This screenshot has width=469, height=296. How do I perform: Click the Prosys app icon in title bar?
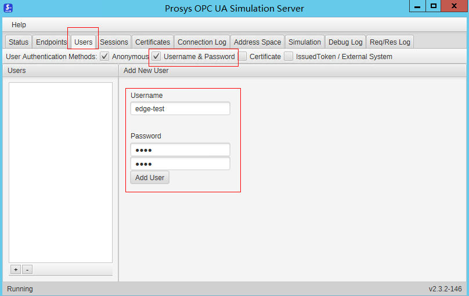click(8, 8)
